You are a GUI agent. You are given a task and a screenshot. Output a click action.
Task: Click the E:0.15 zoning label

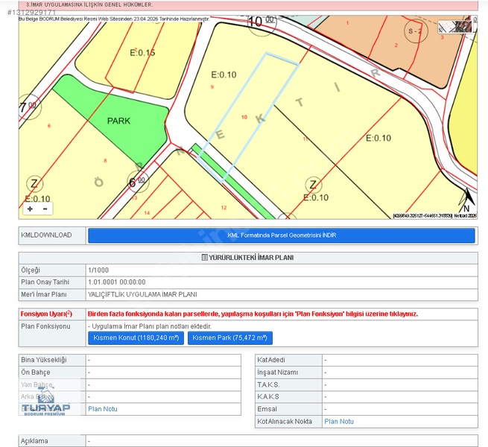pos(142,53)
